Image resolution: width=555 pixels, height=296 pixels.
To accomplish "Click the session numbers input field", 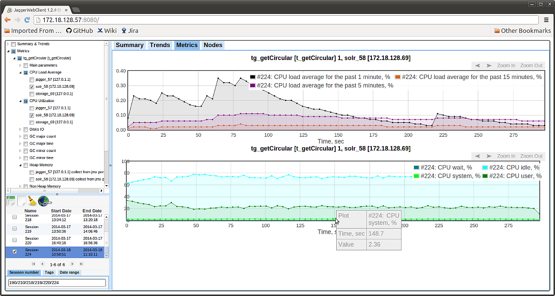I will pos(57,283).
